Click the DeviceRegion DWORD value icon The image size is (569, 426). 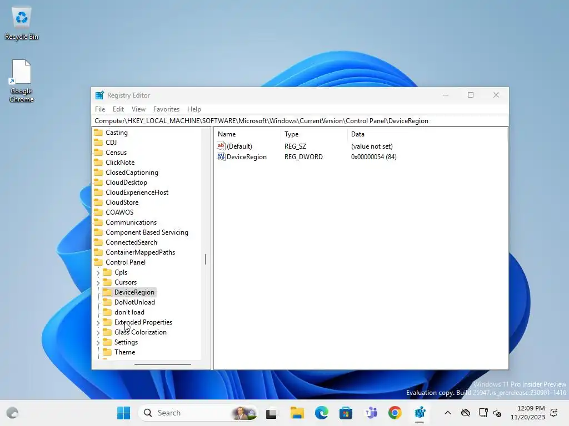(x=221, y=156)
